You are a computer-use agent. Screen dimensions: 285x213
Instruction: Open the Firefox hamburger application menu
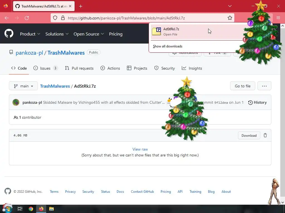(x=278, y=18)
